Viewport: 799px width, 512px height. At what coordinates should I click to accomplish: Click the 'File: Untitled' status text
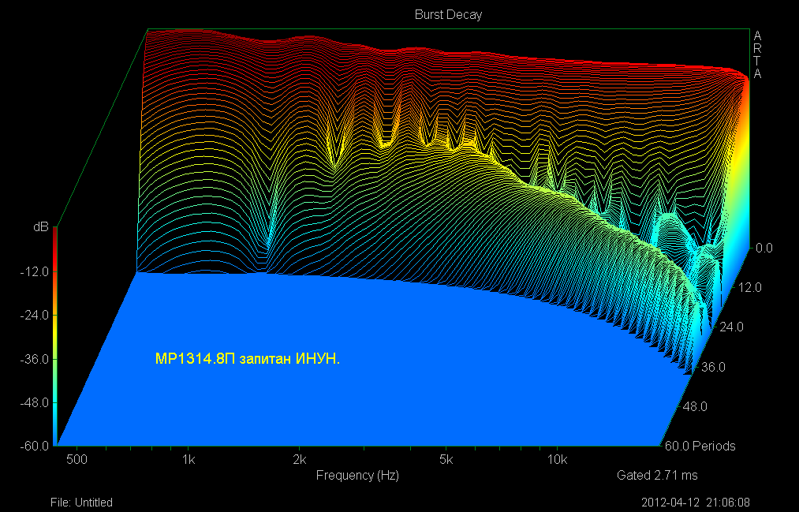pyautogui.click(x=81, y=503)
